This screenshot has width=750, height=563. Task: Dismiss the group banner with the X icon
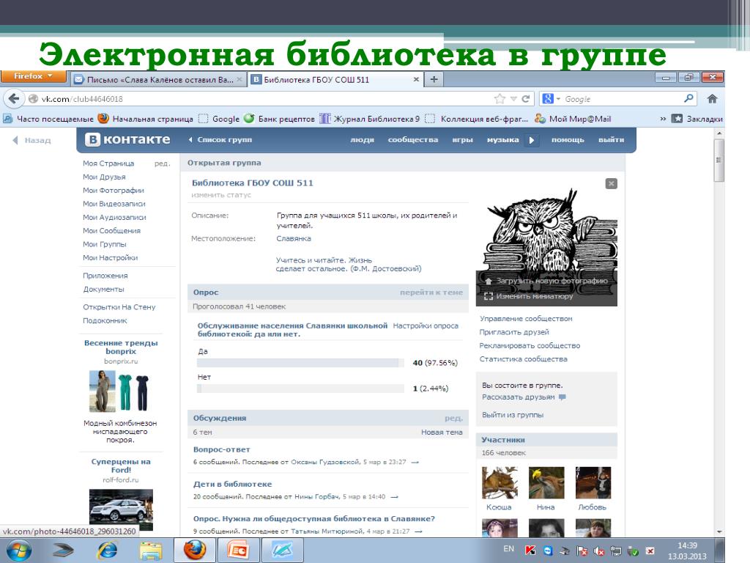coord(611,183)
